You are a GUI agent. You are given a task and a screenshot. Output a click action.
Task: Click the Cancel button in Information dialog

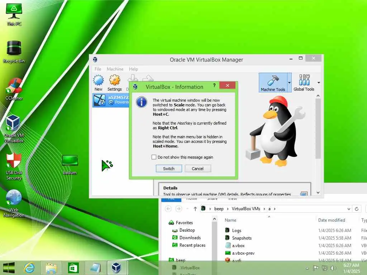pos(198,169)
